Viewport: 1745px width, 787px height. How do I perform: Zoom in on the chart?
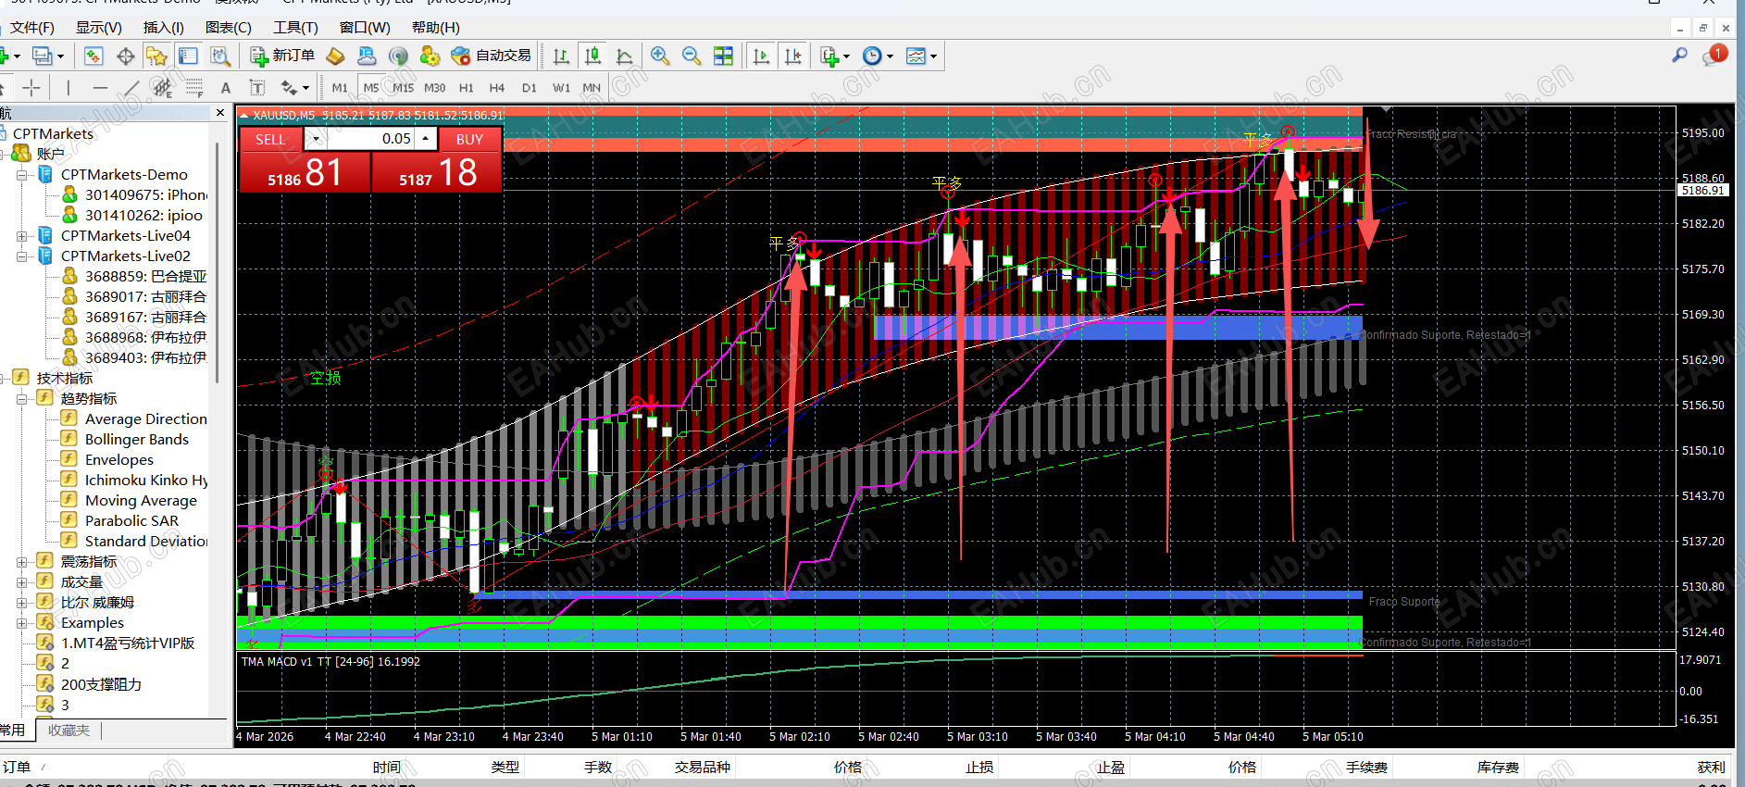coord(660,56)
